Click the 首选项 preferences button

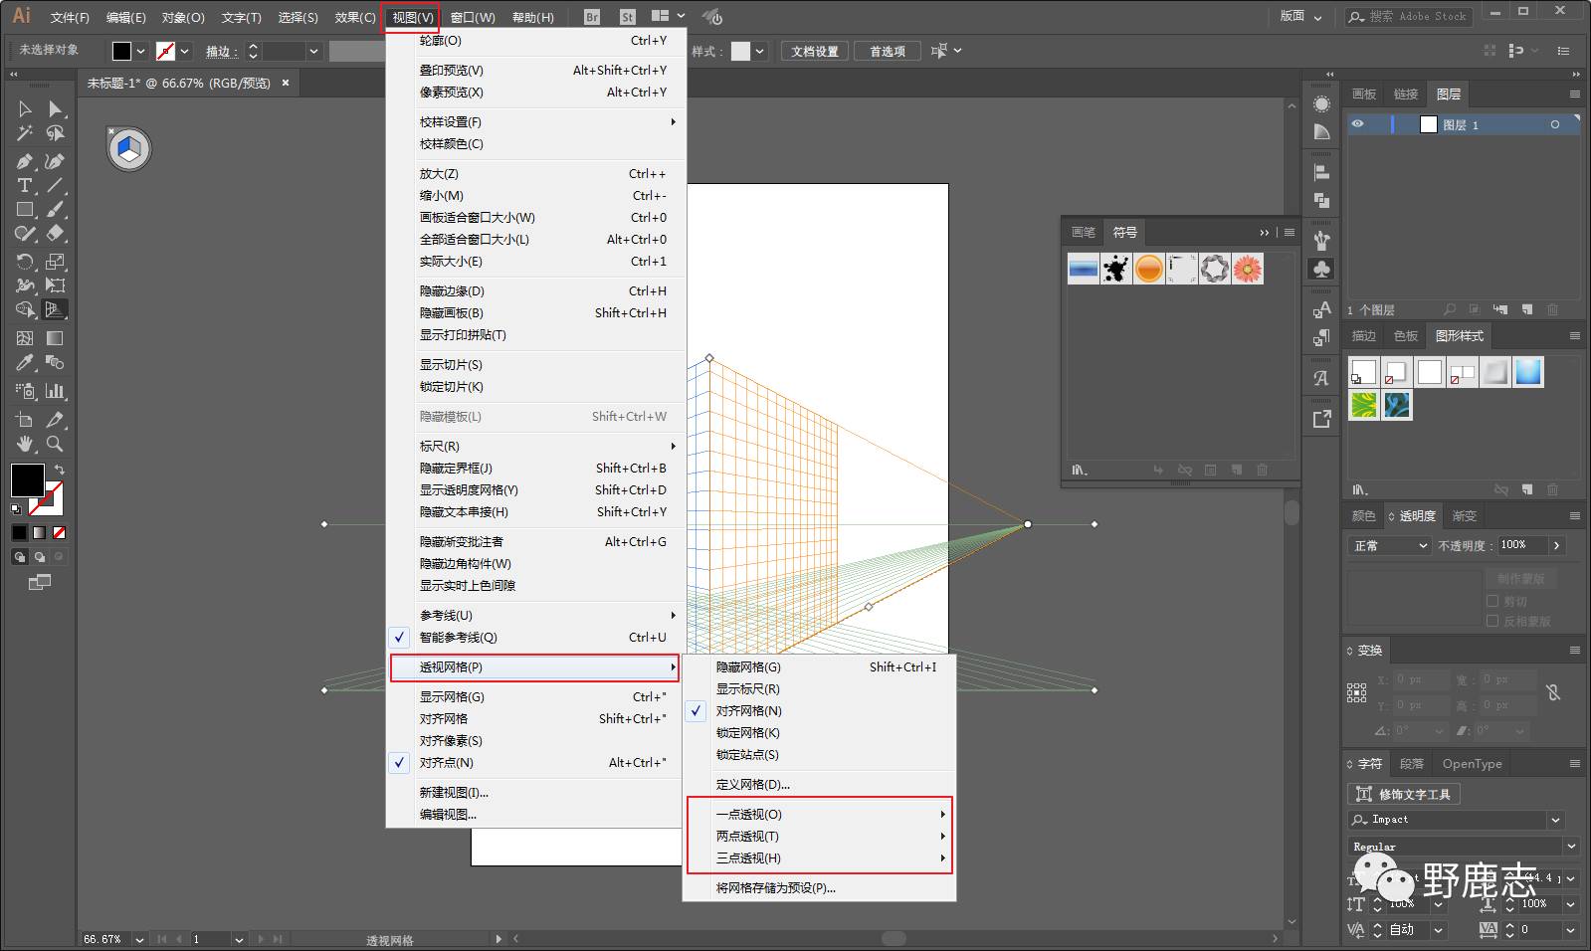point(887,52)
